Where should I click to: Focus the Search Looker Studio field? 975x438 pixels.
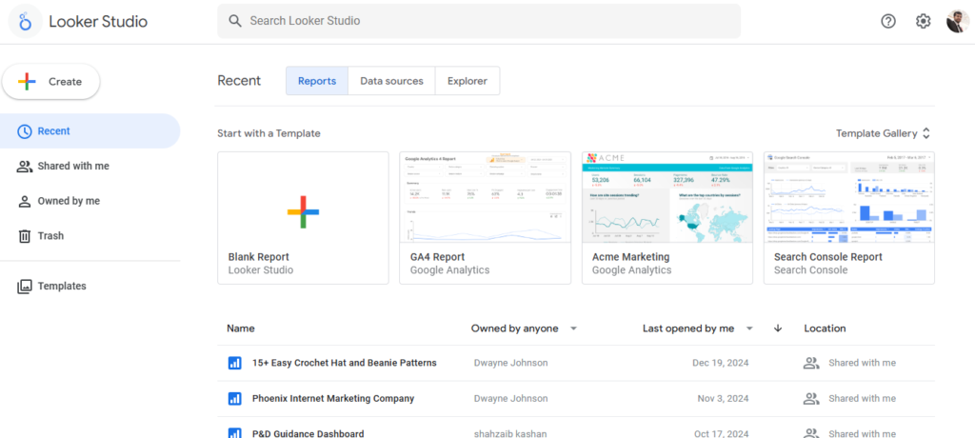(x=479, y=21)
